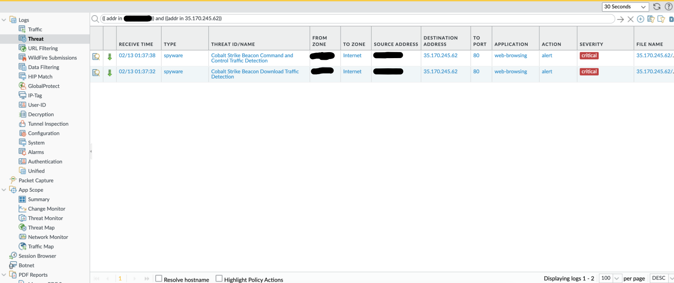Collapse the Logs tree node
This screenshot has height=283, width=674.
4,20
